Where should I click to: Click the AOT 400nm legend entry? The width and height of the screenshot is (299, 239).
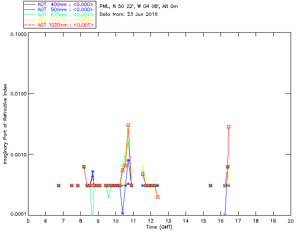coord(59,4)
